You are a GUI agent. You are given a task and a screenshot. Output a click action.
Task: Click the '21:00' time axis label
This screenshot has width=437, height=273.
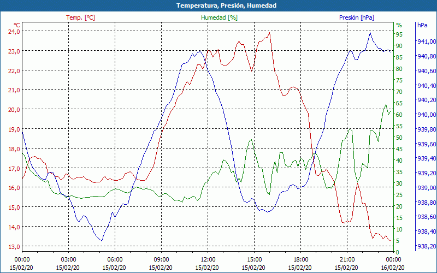pos(347,259)
